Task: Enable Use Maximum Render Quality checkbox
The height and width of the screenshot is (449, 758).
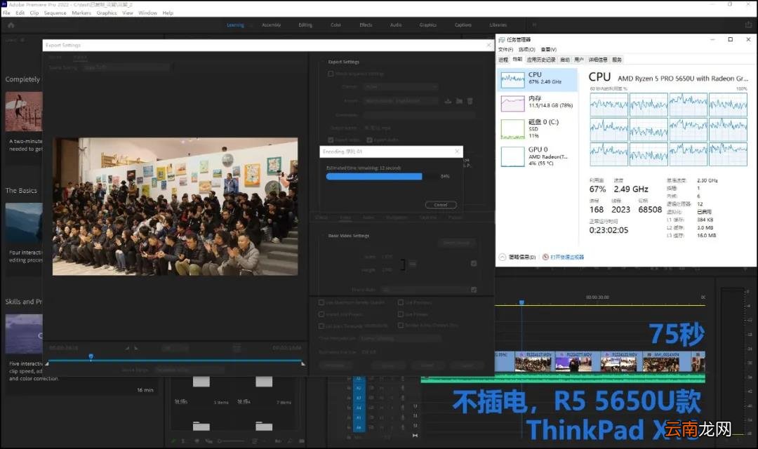Action: click(321, 302)
